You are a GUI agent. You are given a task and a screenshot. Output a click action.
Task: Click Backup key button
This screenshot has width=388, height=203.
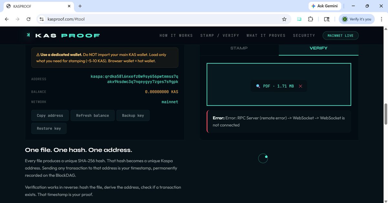[x=133, y=115]
